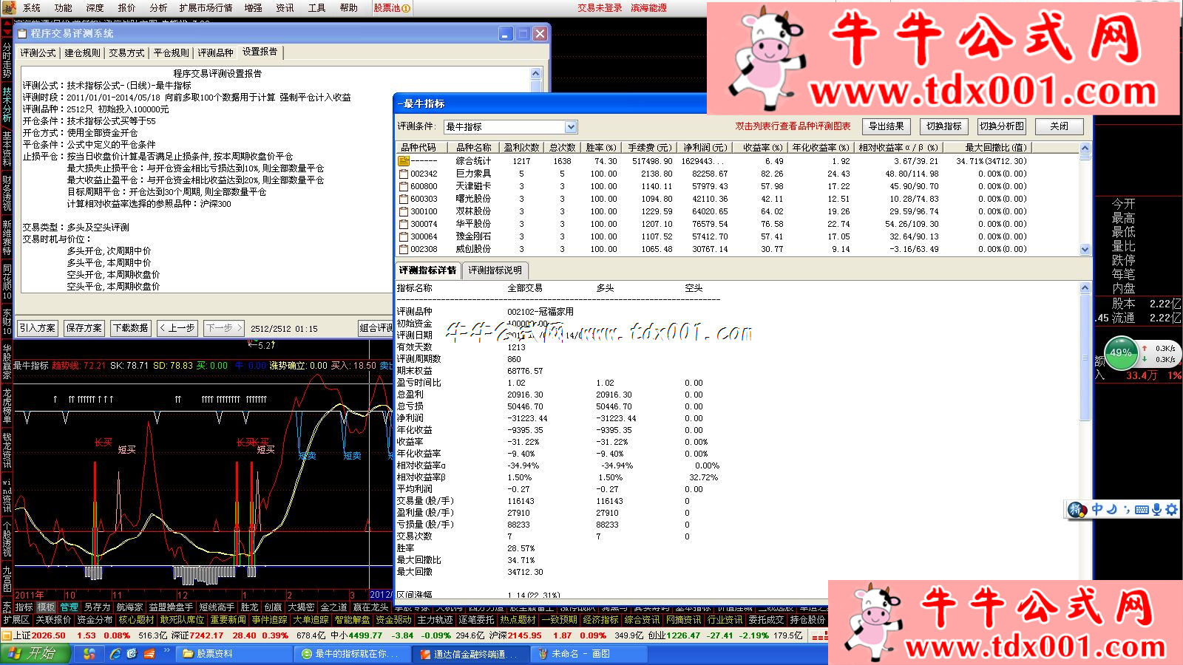Switch to the 建仓规则 tab
1183x665 pixels.
click(82, 53)
